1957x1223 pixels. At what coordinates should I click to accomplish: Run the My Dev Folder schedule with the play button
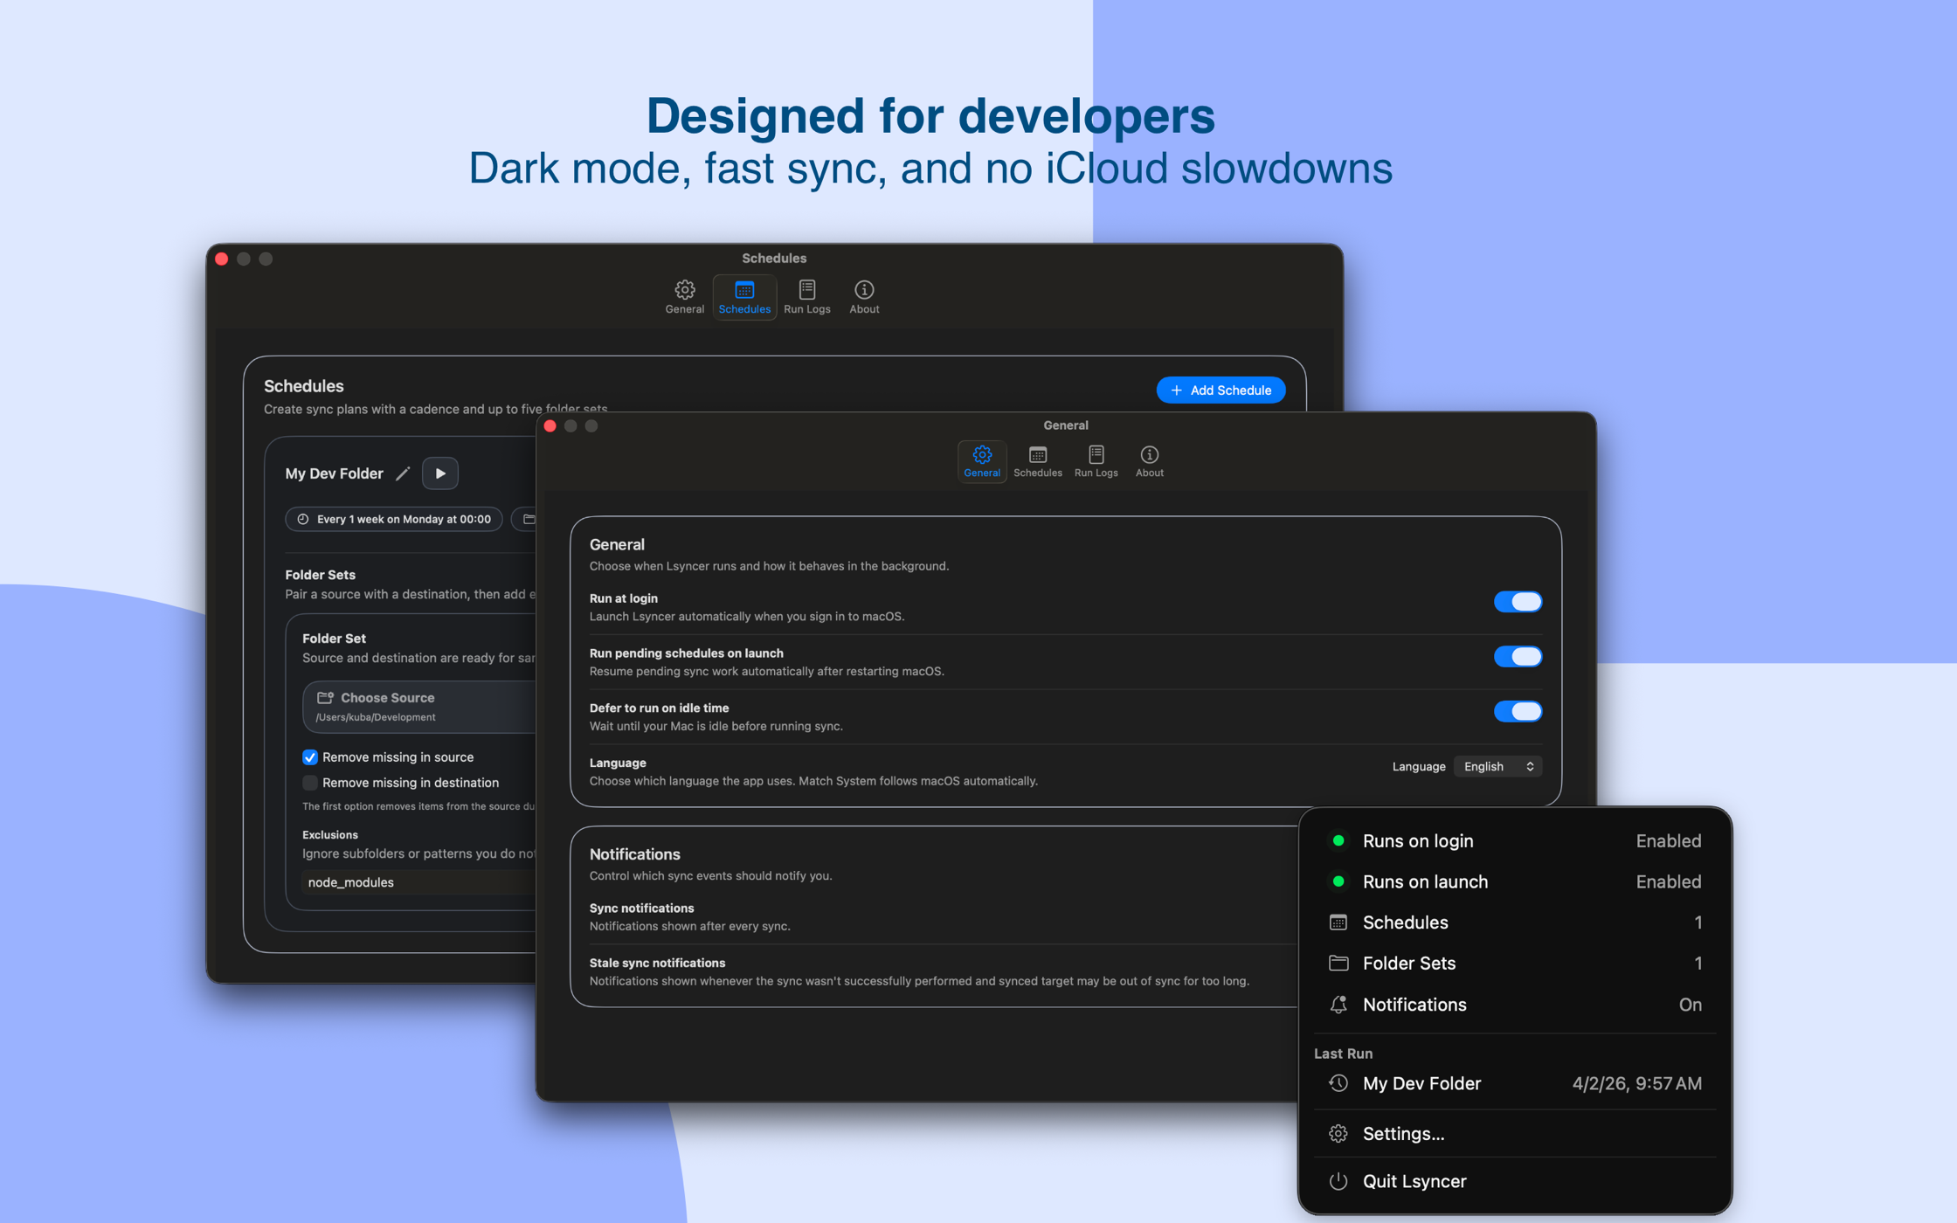click(x=440, y=473)
